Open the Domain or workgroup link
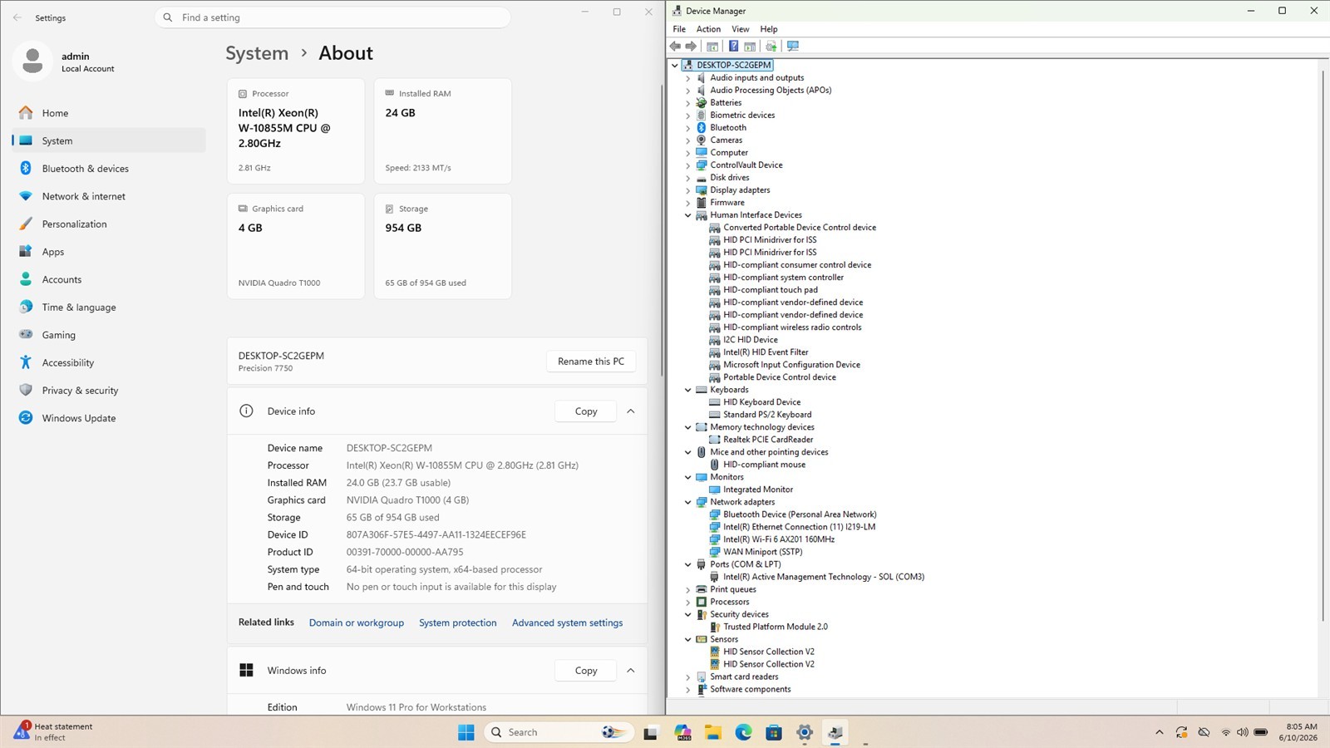Screen dimensions: 1330x748 coord(357,623)
